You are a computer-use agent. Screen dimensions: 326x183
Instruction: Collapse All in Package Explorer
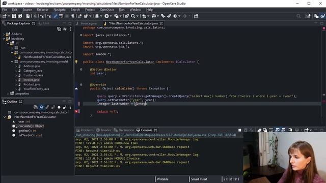coord(59,29)
